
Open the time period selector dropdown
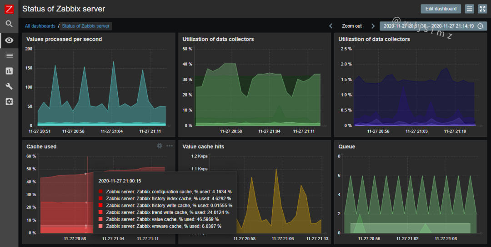point(433,26)
